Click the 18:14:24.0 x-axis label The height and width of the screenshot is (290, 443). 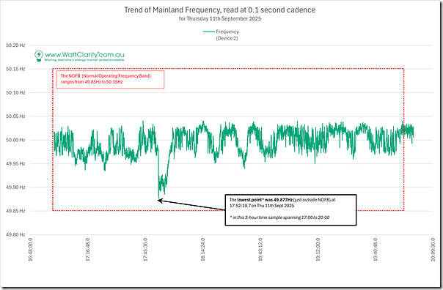pos(203,250)
